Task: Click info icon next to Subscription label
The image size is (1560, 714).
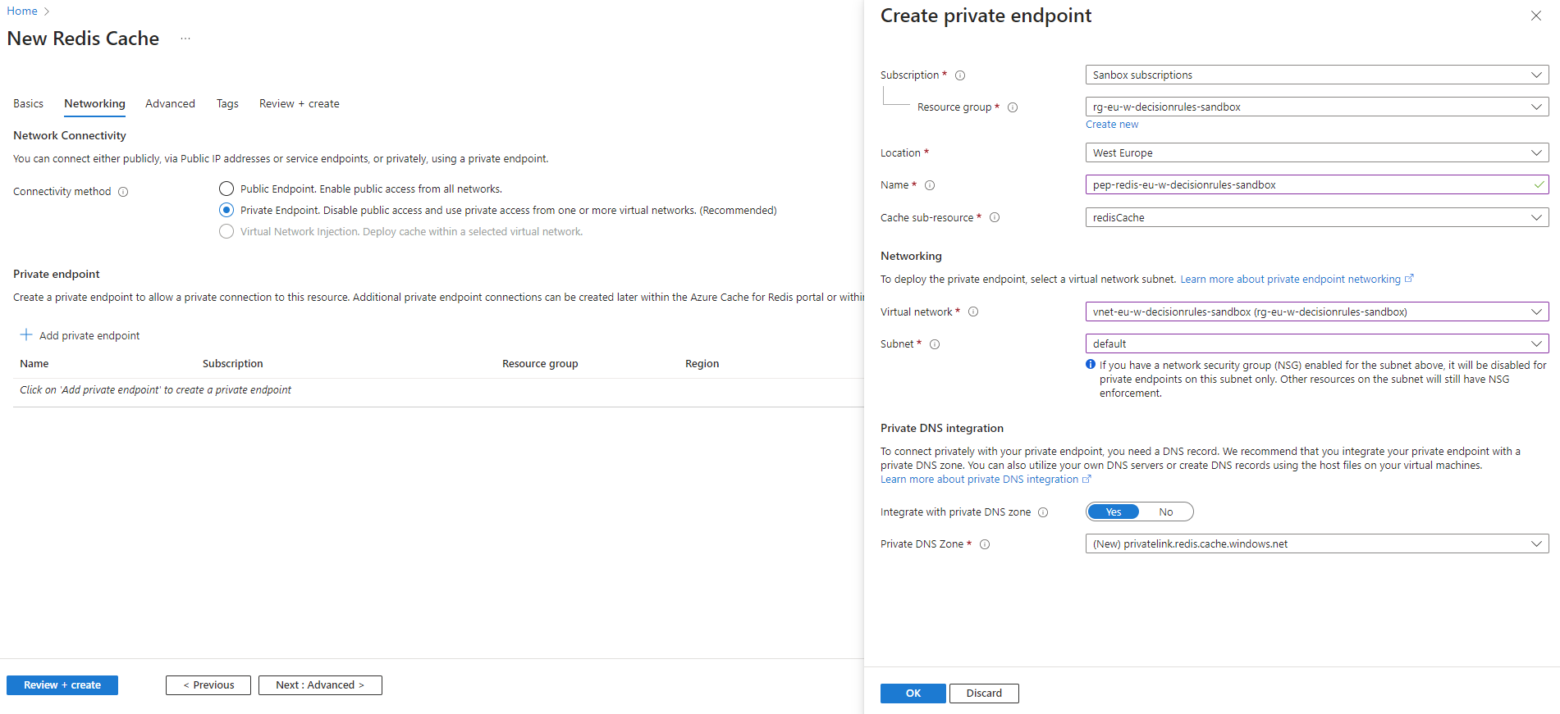Action: (960, 75)
